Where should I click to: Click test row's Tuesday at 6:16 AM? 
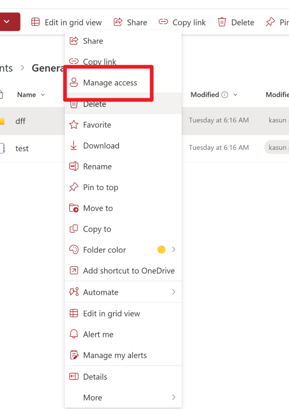(x=219, y=147)
